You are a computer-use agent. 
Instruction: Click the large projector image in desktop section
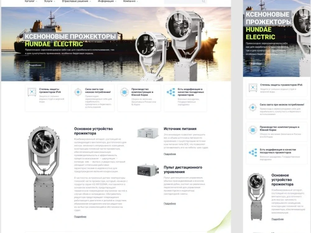[x=44, y=168]
